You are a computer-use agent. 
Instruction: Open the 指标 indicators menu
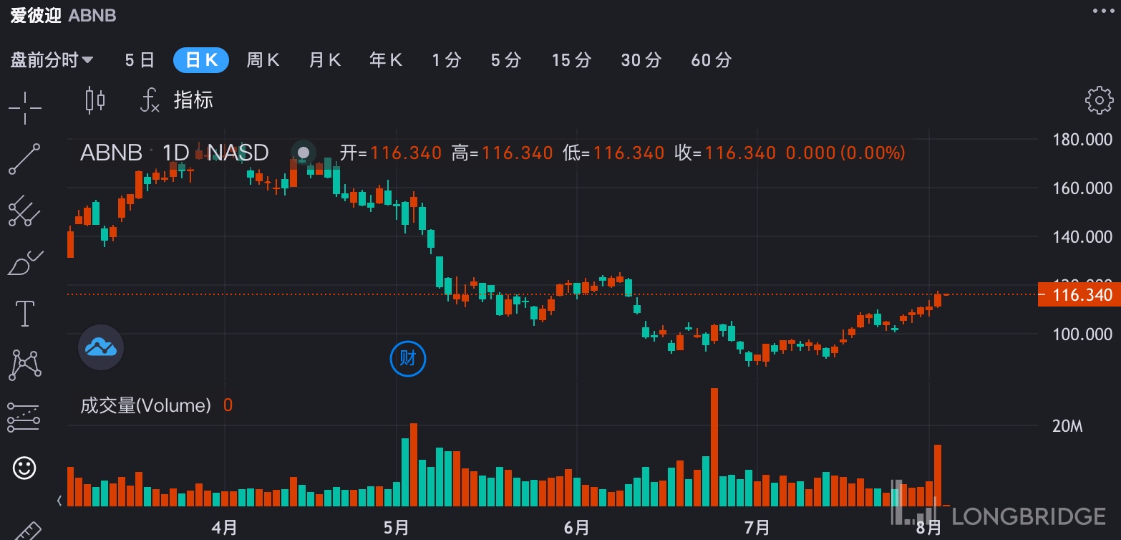point(176,100)
